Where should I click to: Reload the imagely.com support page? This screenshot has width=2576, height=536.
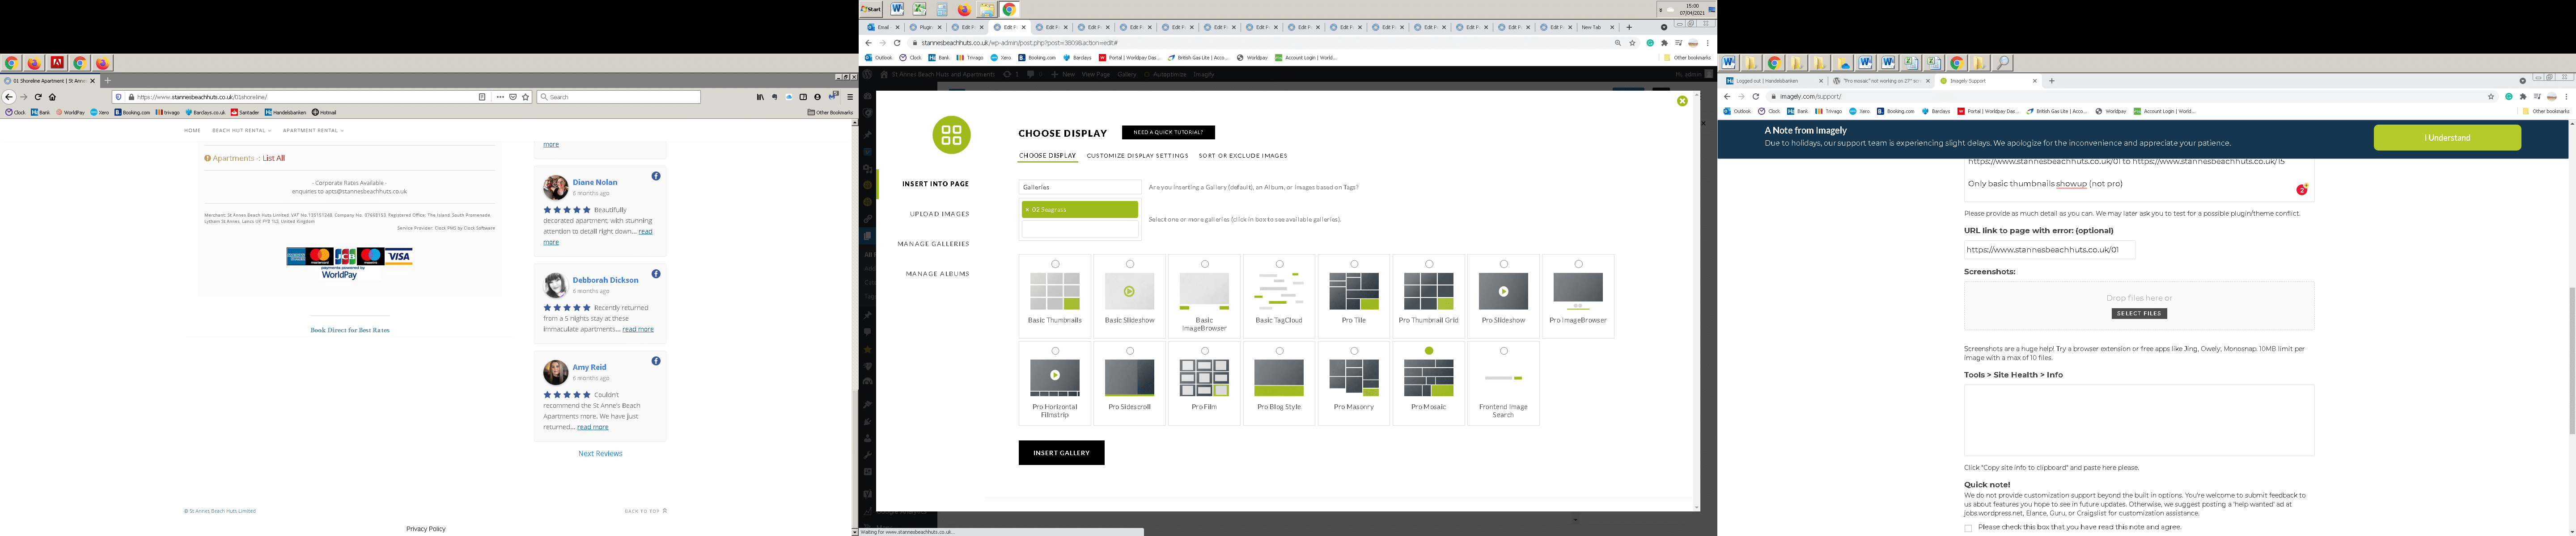(x=1755, y=97)
